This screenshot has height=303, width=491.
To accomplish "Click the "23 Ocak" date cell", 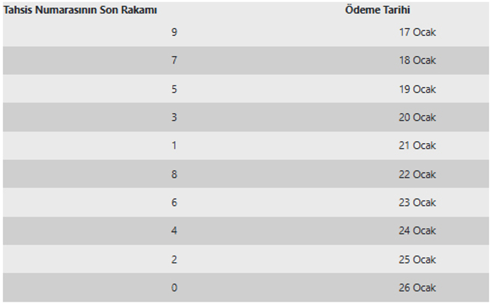I will tap(417, 202).
